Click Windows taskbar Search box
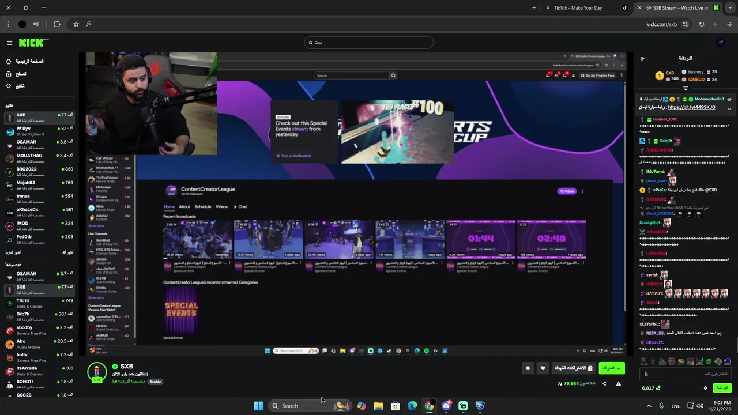738x415 pixels. [310, 406]
